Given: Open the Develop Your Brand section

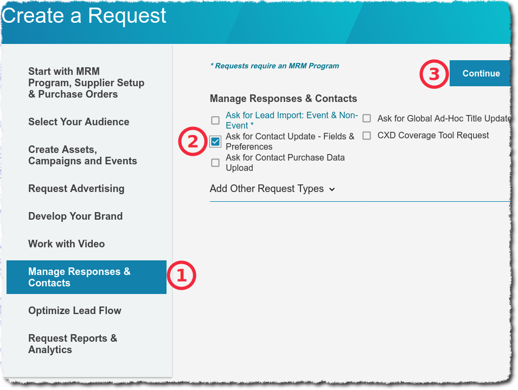Looking at the screenshot, I should (x=75, y=216).
